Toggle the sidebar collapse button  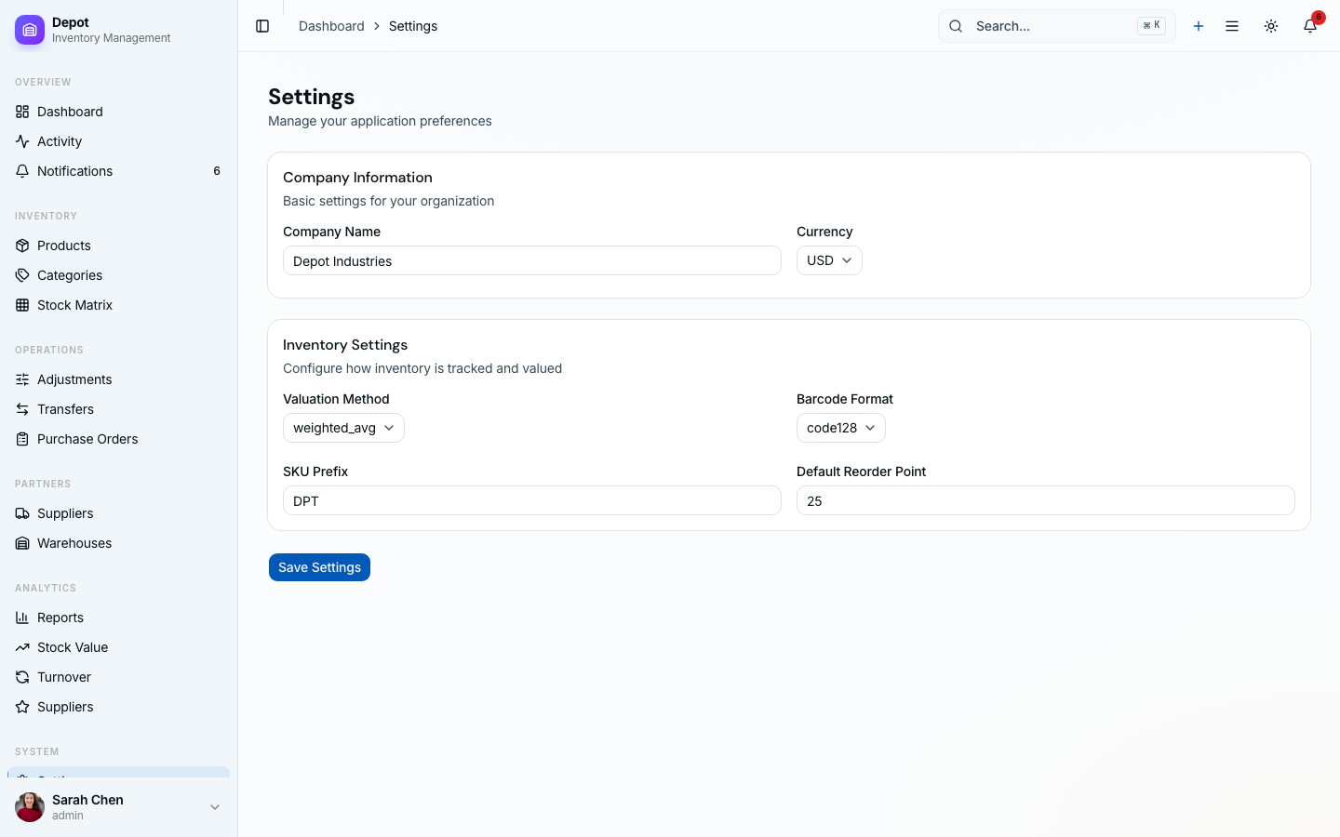[x=262, y=26]
